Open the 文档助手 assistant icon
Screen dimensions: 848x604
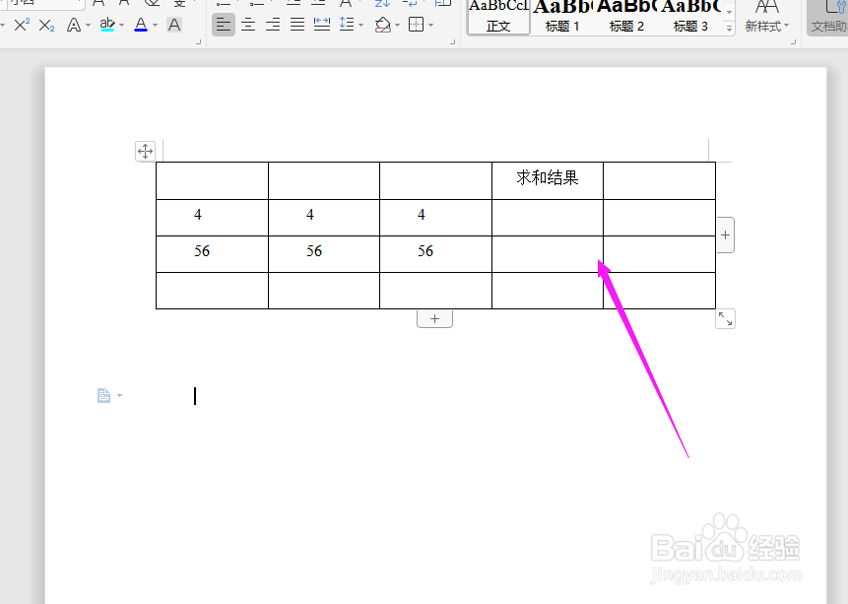833,20
